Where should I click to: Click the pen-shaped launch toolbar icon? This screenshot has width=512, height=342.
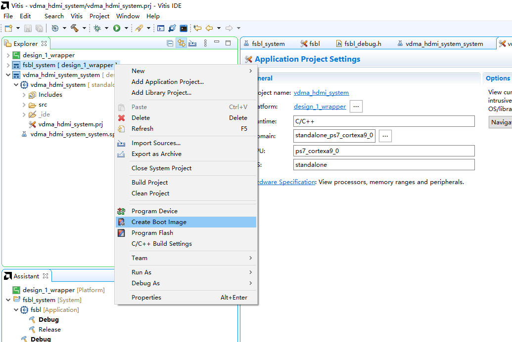point(139,28)
